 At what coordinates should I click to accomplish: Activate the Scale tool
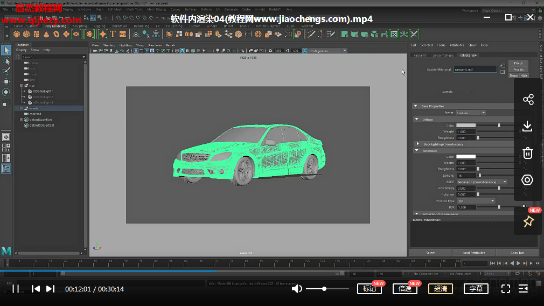coord(6,103)
